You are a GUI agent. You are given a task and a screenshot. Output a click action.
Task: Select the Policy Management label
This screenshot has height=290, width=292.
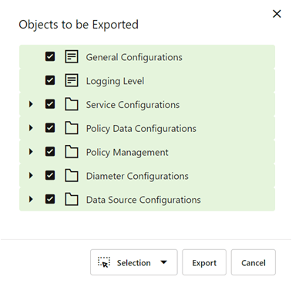127,153
